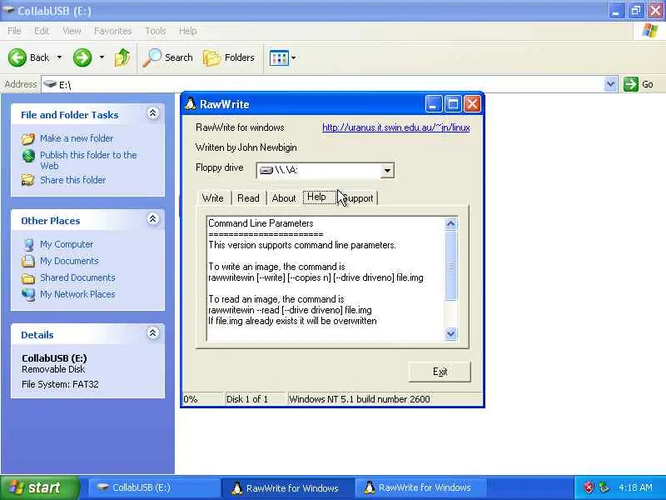Open the Help menu in Explorer
Screen dimensions: 666x500
pos(187,31)
